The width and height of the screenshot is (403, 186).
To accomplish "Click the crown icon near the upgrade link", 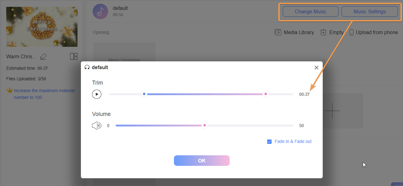I will click(x=10, y=90).
